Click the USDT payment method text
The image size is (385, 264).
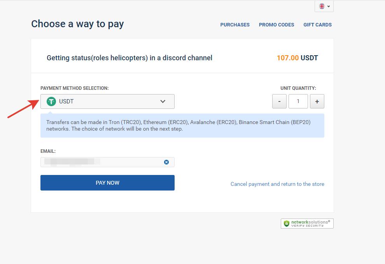66,101
